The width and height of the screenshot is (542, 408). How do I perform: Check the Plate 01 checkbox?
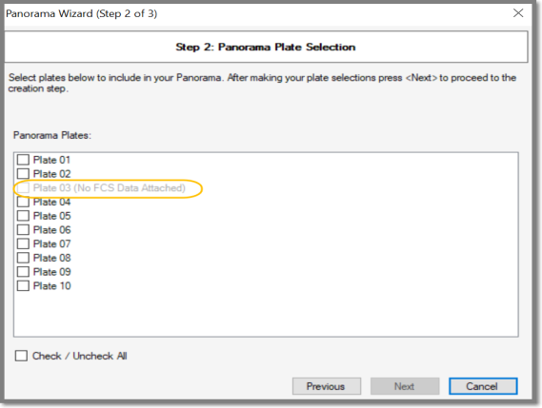23,160
